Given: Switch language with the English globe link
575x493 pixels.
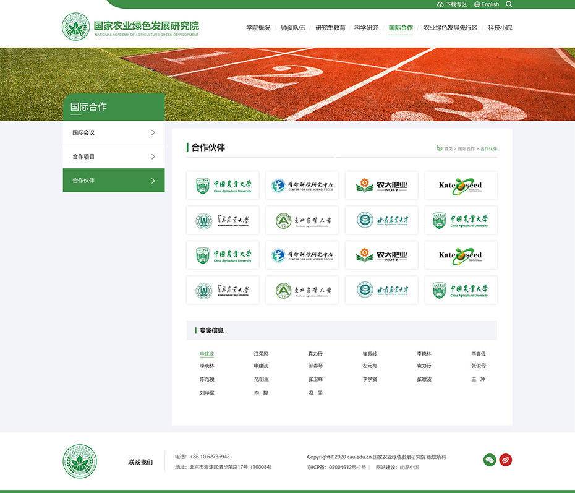Looking at the screenshot, I should click(487, 4).
